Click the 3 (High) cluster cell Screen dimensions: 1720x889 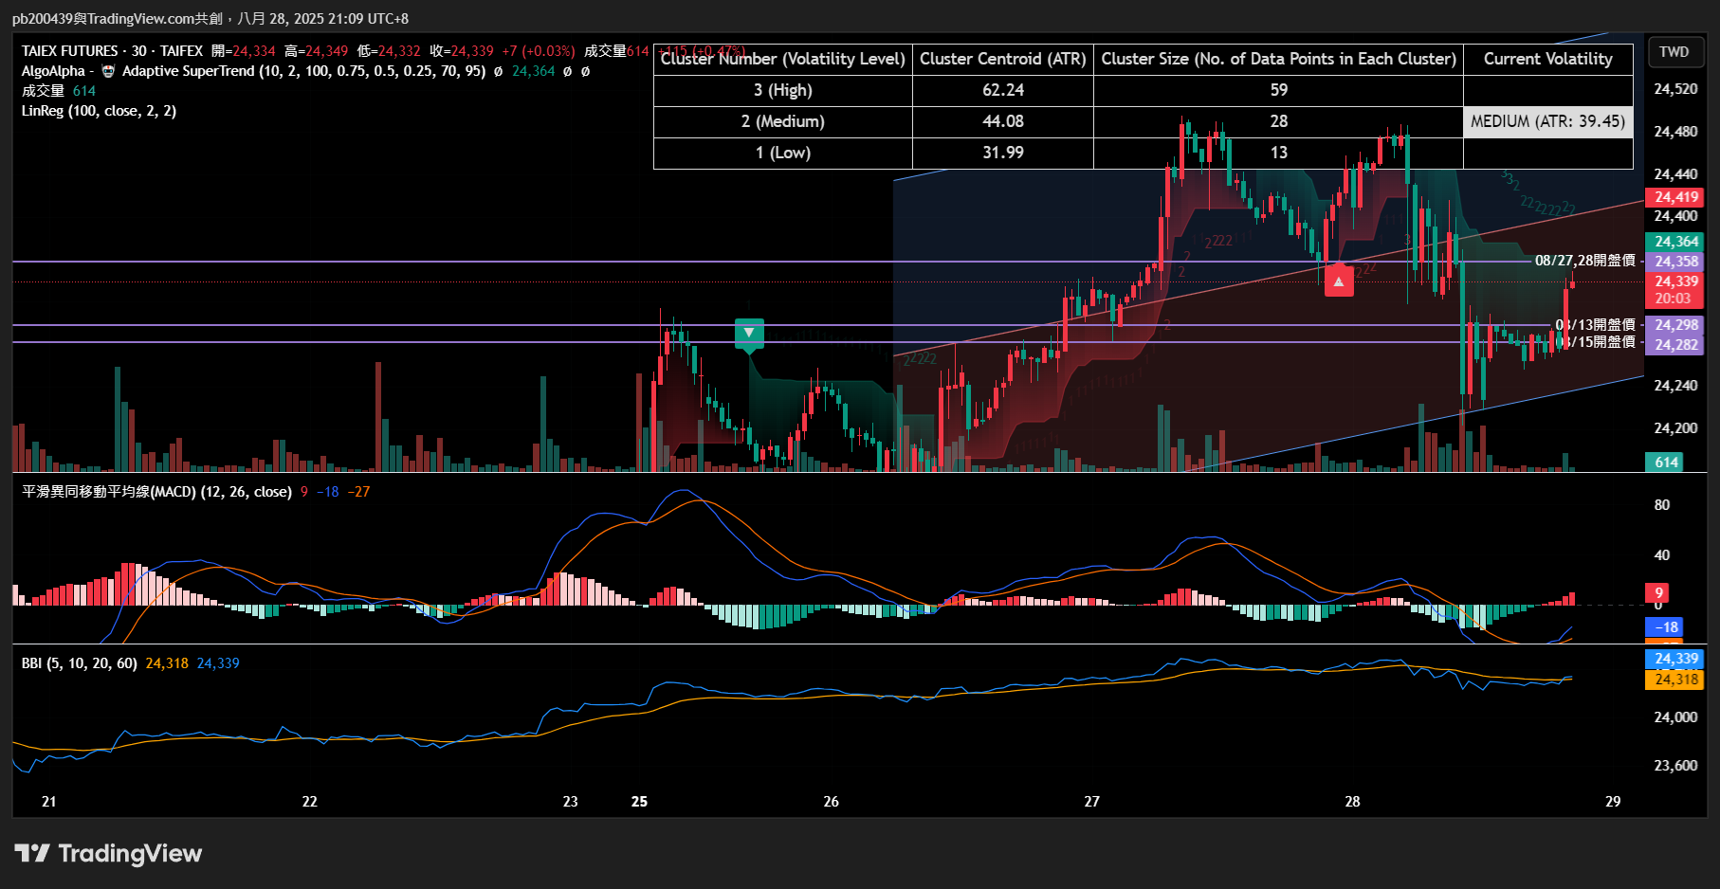783,90
